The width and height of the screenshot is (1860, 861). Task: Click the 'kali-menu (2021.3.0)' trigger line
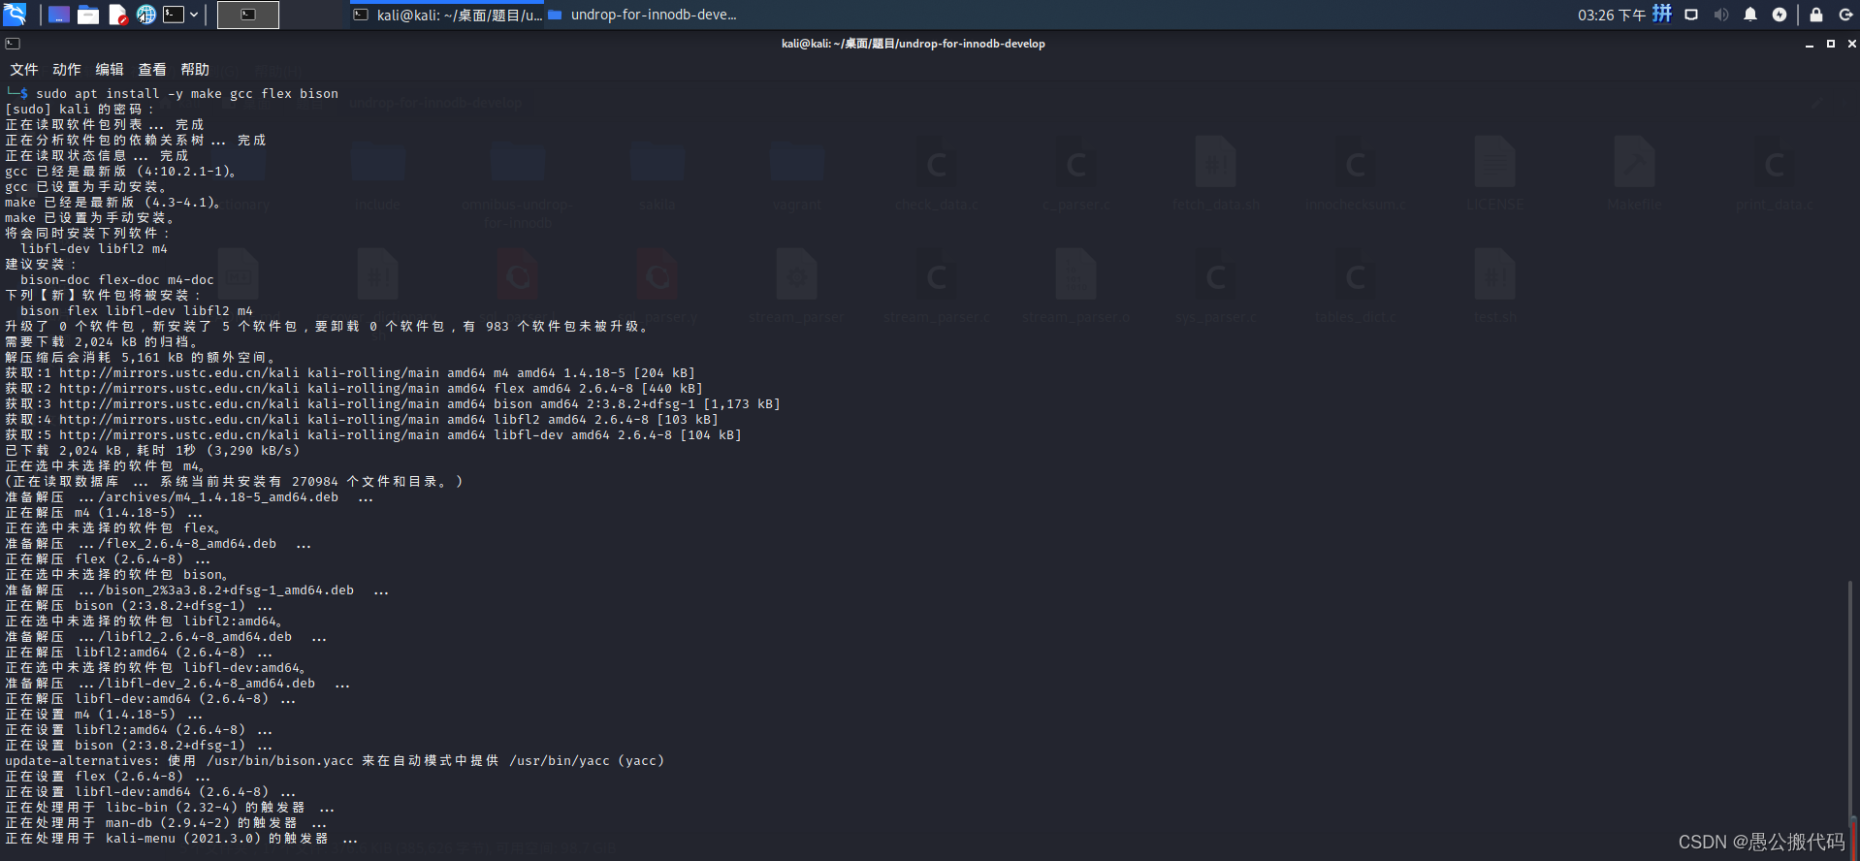point(181,839)
